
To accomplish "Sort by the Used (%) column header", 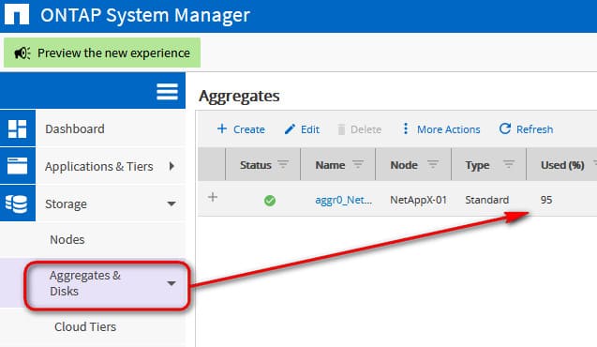I will point(562,165).
